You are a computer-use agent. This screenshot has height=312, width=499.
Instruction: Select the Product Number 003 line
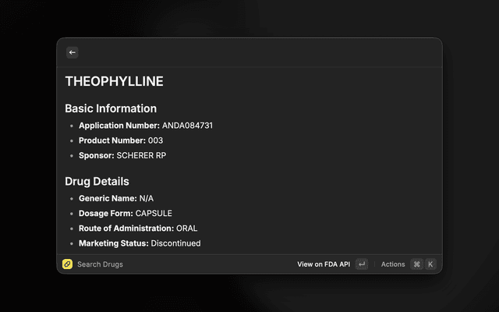coord(121,140)
